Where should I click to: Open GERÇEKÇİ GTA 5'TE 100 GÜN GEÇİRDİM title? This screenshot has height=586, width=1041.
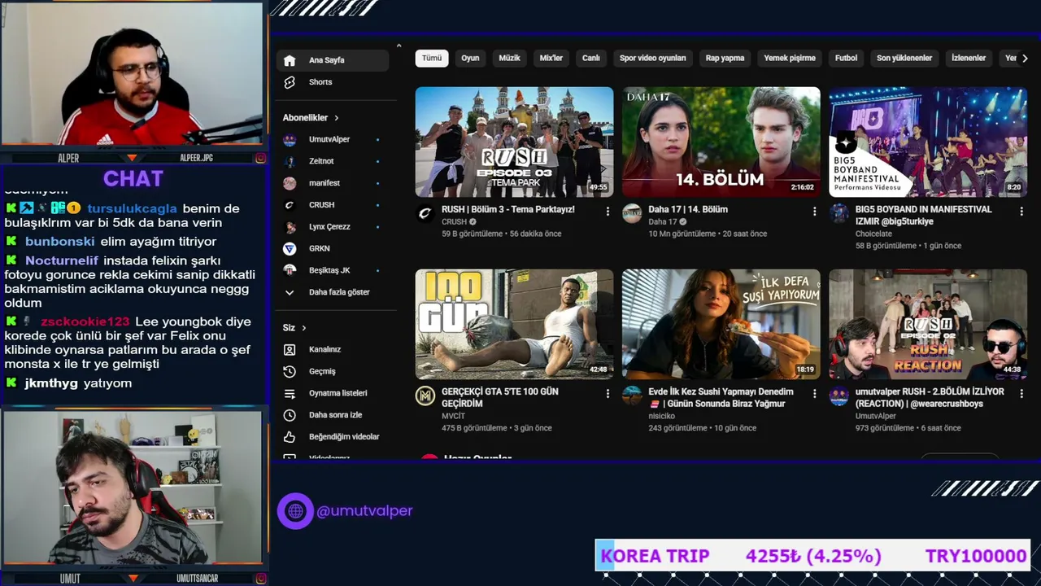click(500, 397)
